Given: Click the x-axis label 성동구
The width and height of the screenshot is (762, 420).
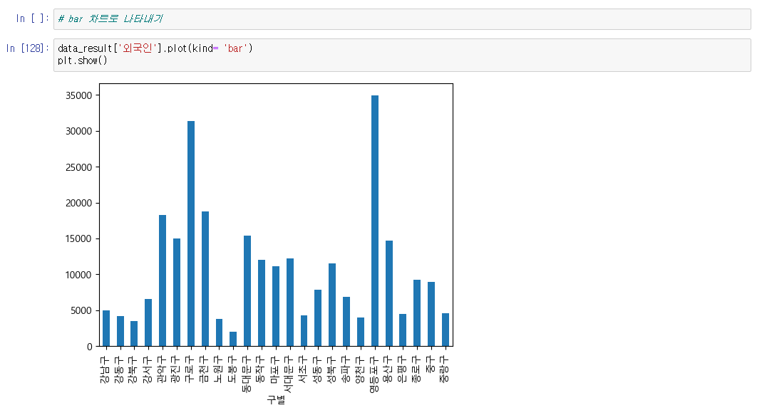Looking at the screenshot, I should [317, 370].
